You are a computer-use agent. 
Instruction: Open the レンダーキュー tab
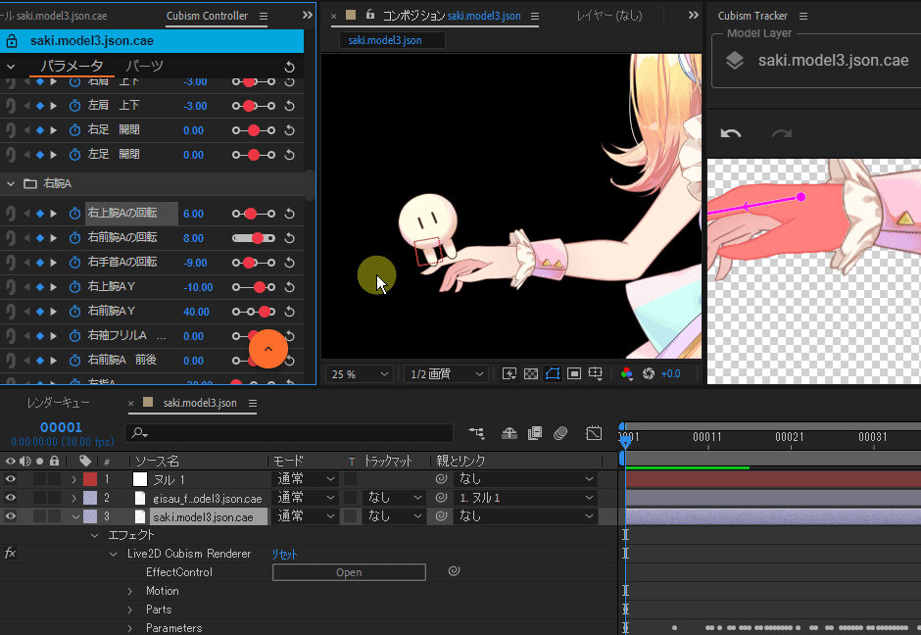(59, 403)
